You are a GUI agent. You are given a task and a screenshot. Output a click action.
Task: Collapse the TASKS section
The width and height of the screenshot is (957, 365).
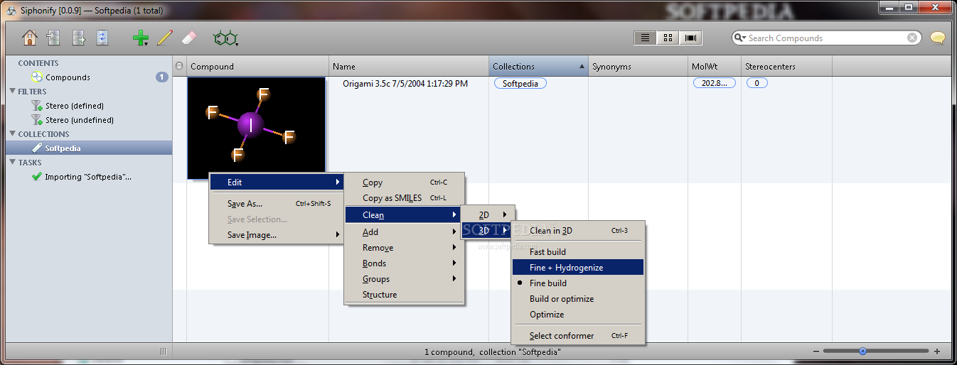tap(12, 163)
